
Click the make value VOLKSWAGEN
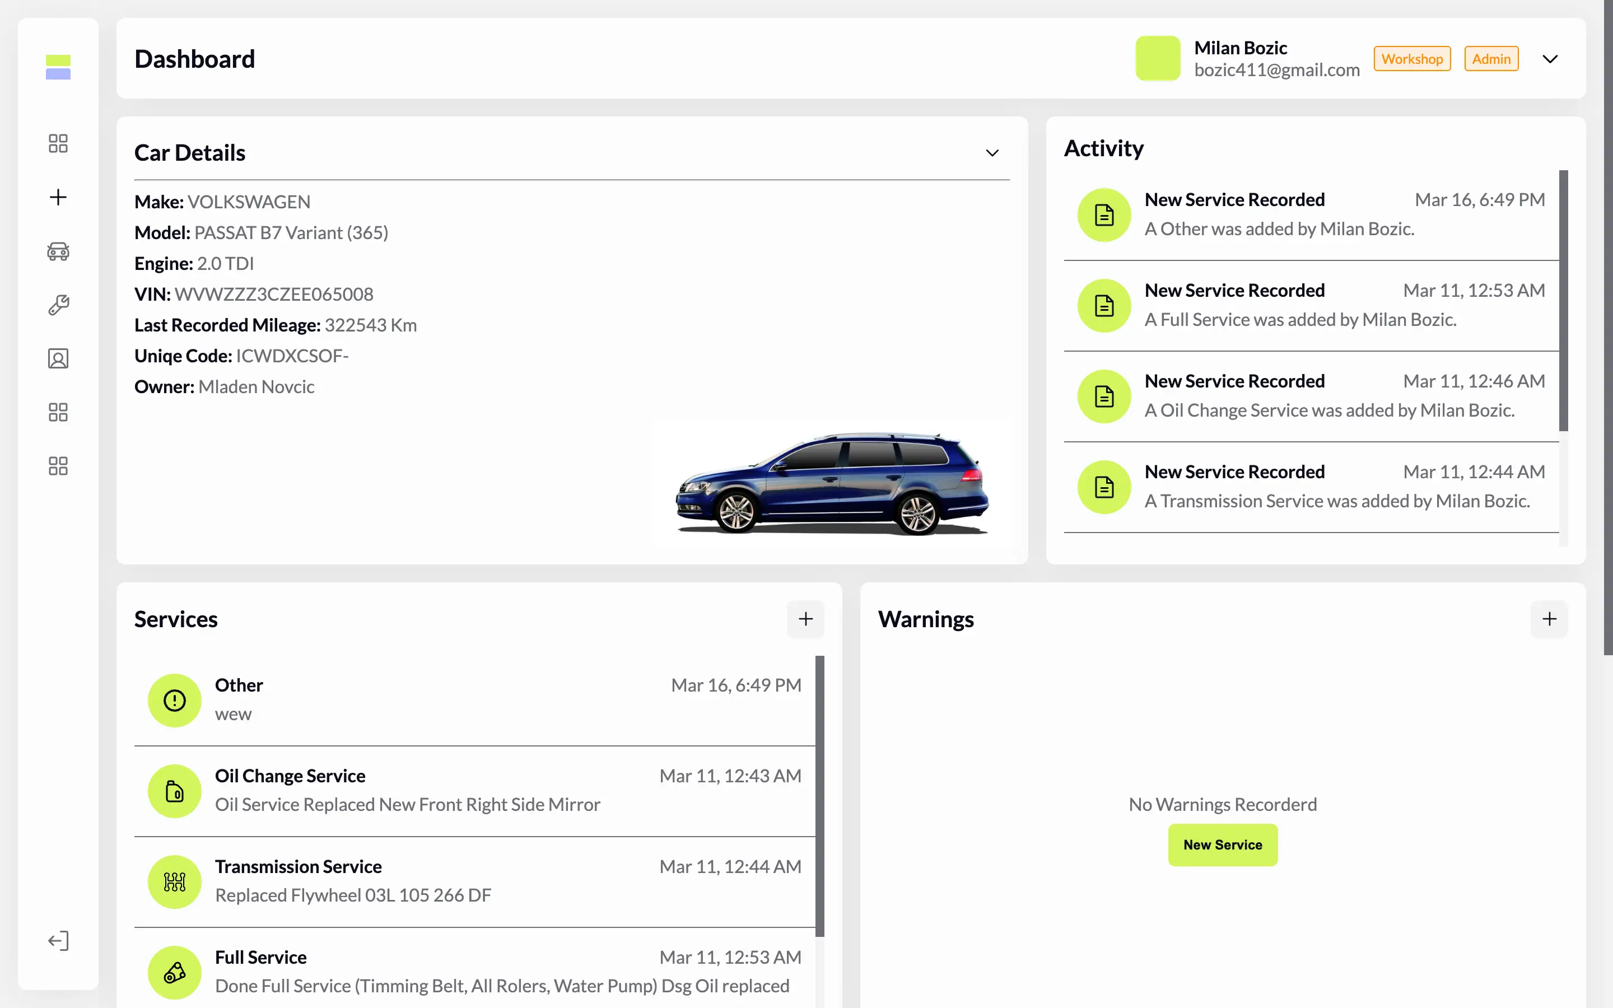coord(249,202)
